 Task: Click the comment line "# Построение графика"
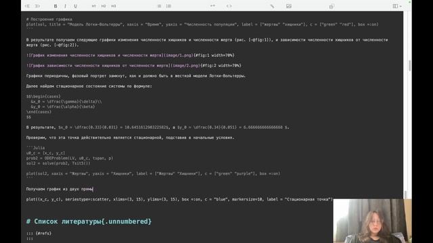pos(49,20)
